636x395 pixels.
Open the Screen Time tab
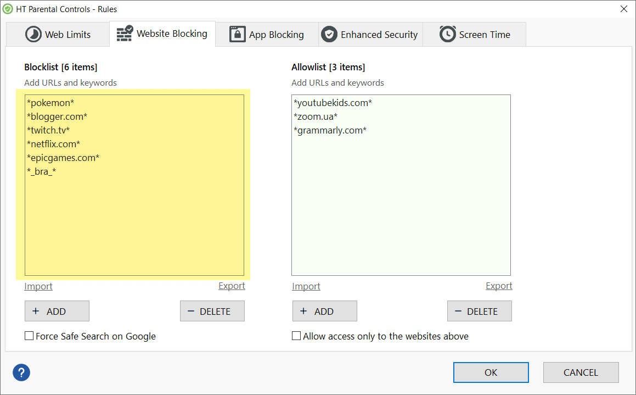[x=475, y=35]
